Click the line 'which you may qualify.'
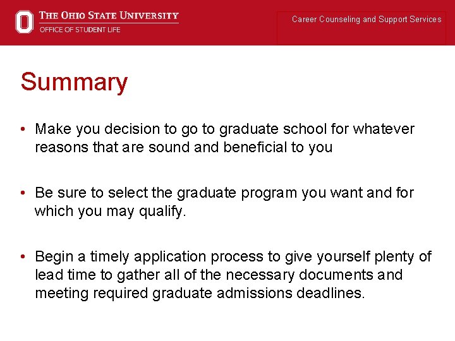The image size is (455, 341). click(111, 212)
